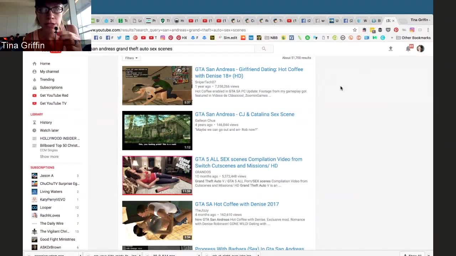The width and height of the screenshot is (456, 256).
Task: Click the browser address bar URL
Action: (x=169, y=30)
